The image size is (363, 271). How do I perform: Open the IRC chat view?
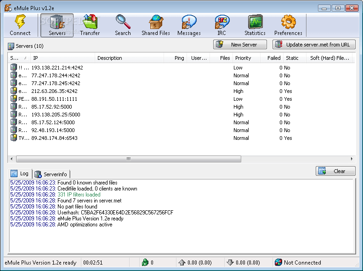coord(221,25)
